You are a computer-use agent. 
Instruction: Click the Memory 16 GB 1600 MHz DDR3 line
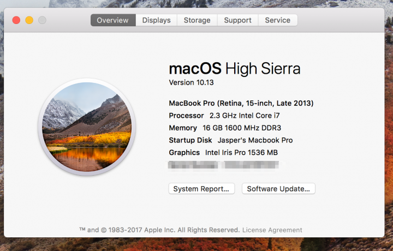pos(225,128)
